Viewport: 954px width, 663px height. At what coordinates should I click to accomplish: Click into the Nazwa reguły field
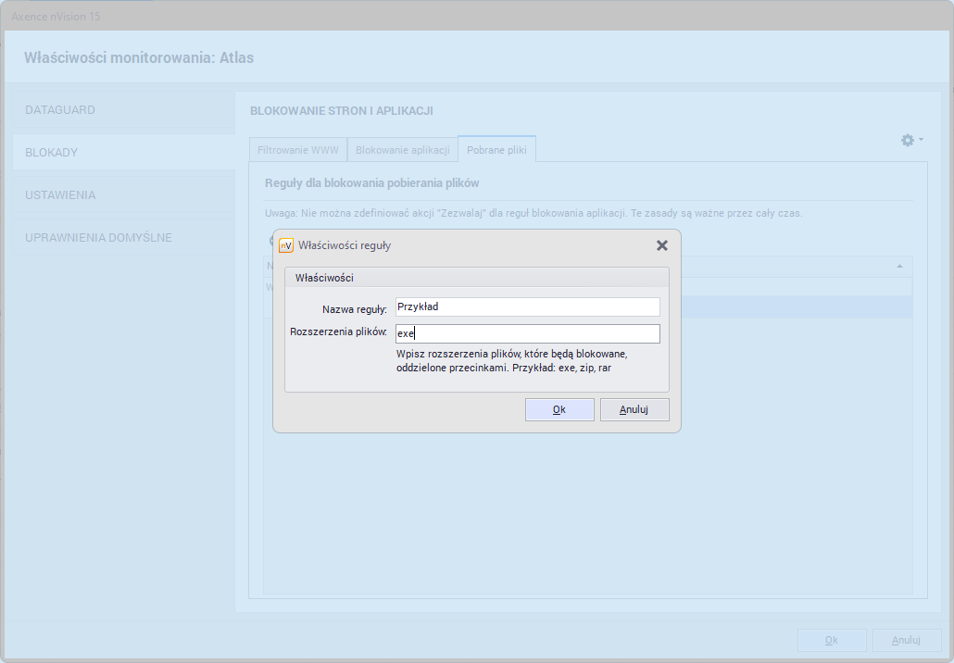click(x=527, y=307)
